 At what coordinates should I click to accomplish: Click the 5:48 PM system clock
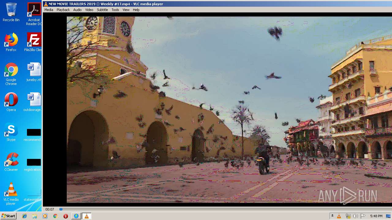click(376, 216)
